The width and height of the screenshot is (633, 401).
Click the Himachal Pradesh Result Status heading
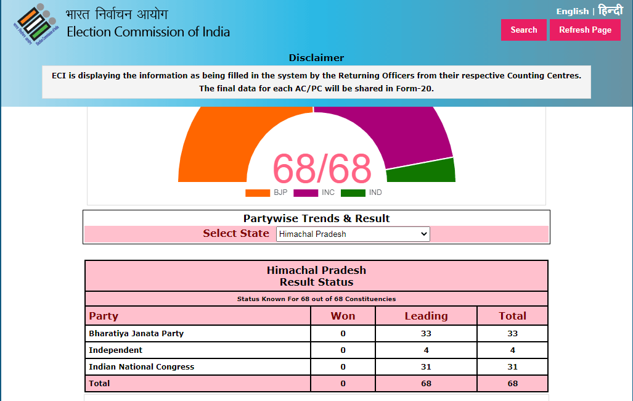(x=317, y=276)
